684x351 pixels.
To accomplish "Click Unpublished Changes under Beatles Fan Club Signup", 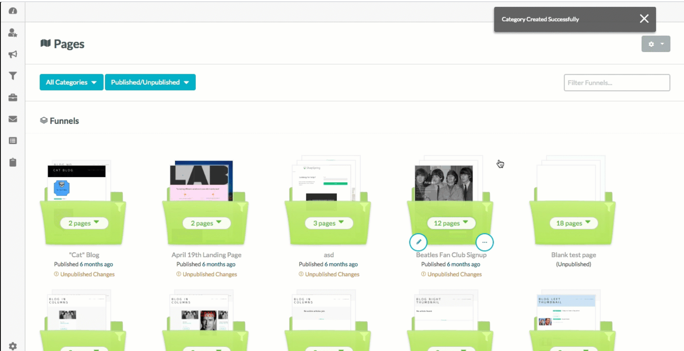I will [x=451, y=274].
